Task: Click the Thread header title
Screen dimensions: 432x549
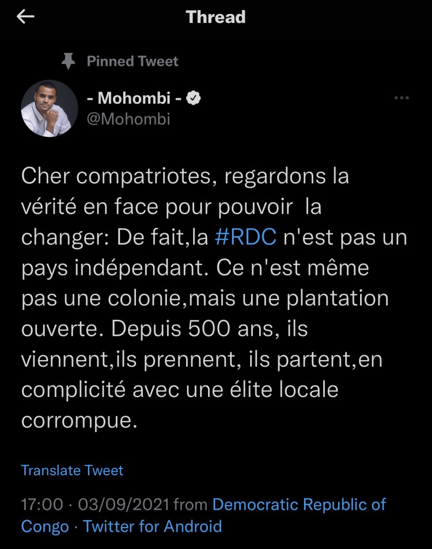Action: (216, 17)
